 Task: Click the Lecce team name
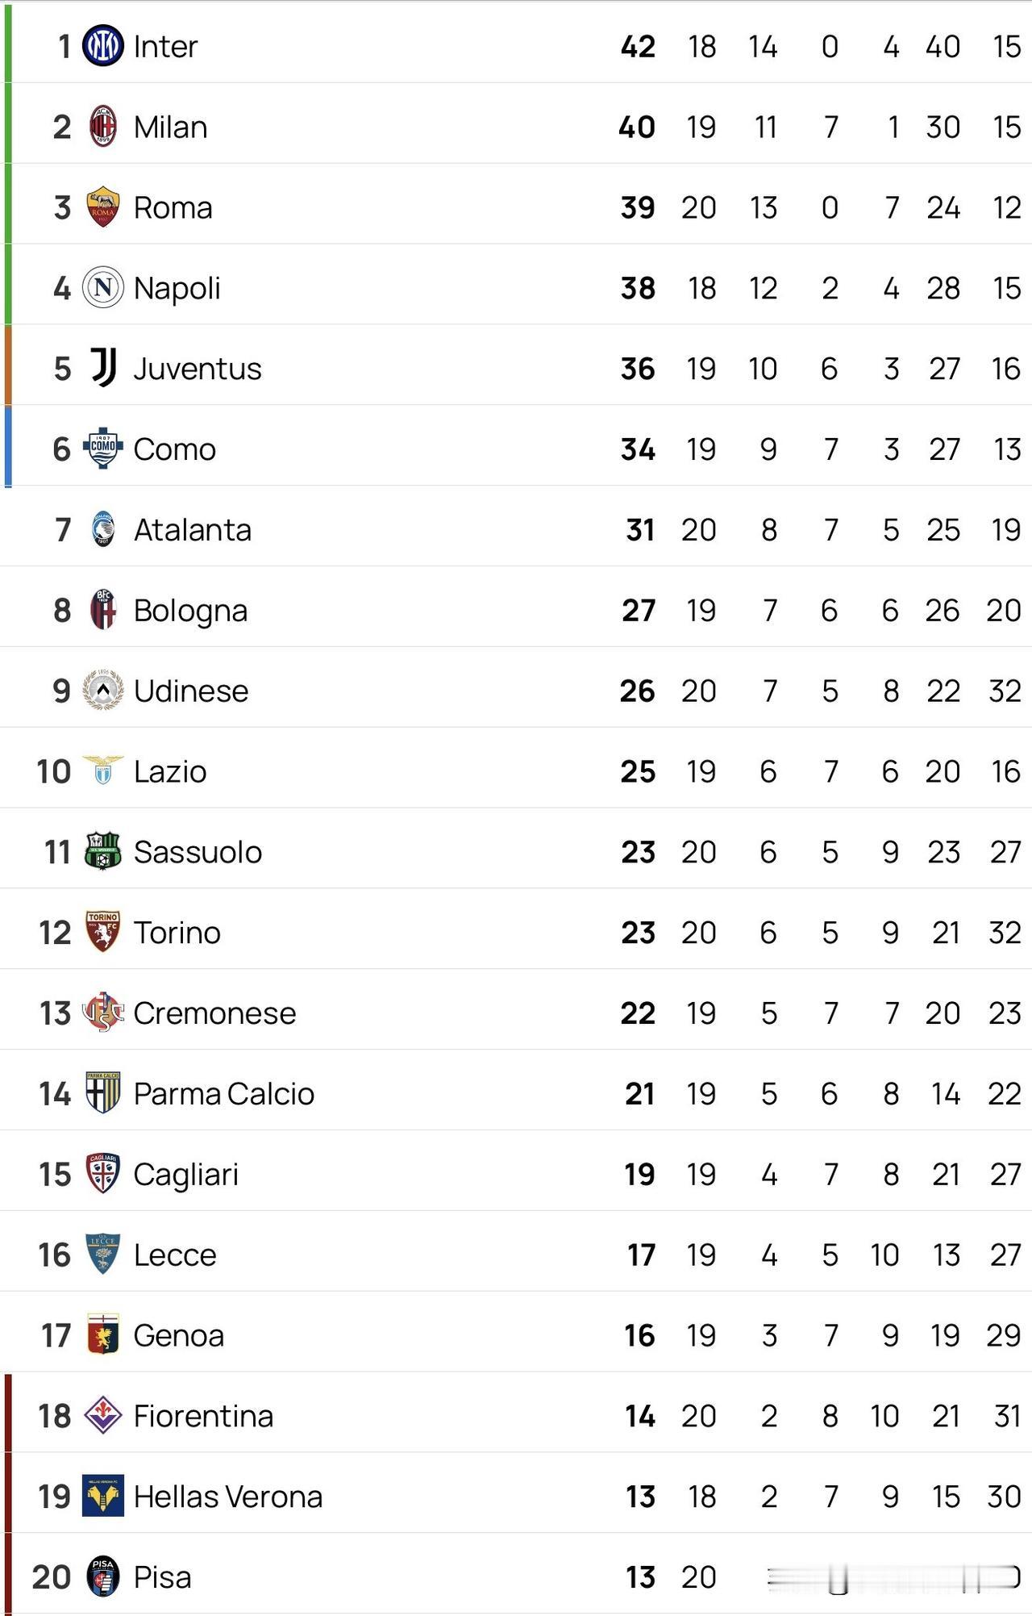click(x=175, y=1255)
